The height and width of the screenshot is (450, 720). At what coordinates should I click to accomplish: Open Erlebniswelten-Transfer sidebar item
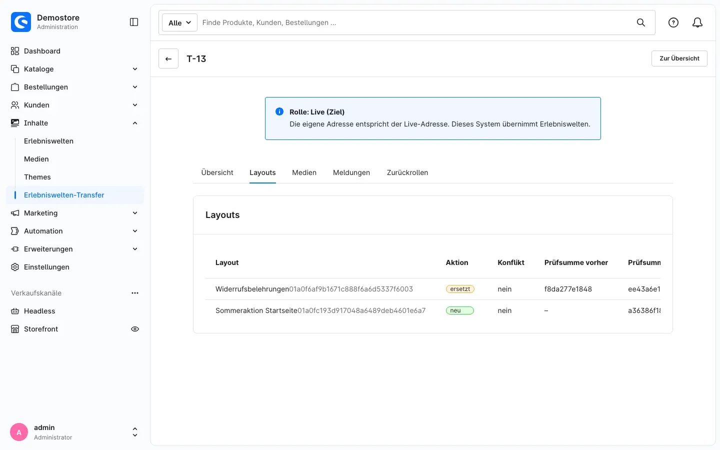tap(75, 195)
